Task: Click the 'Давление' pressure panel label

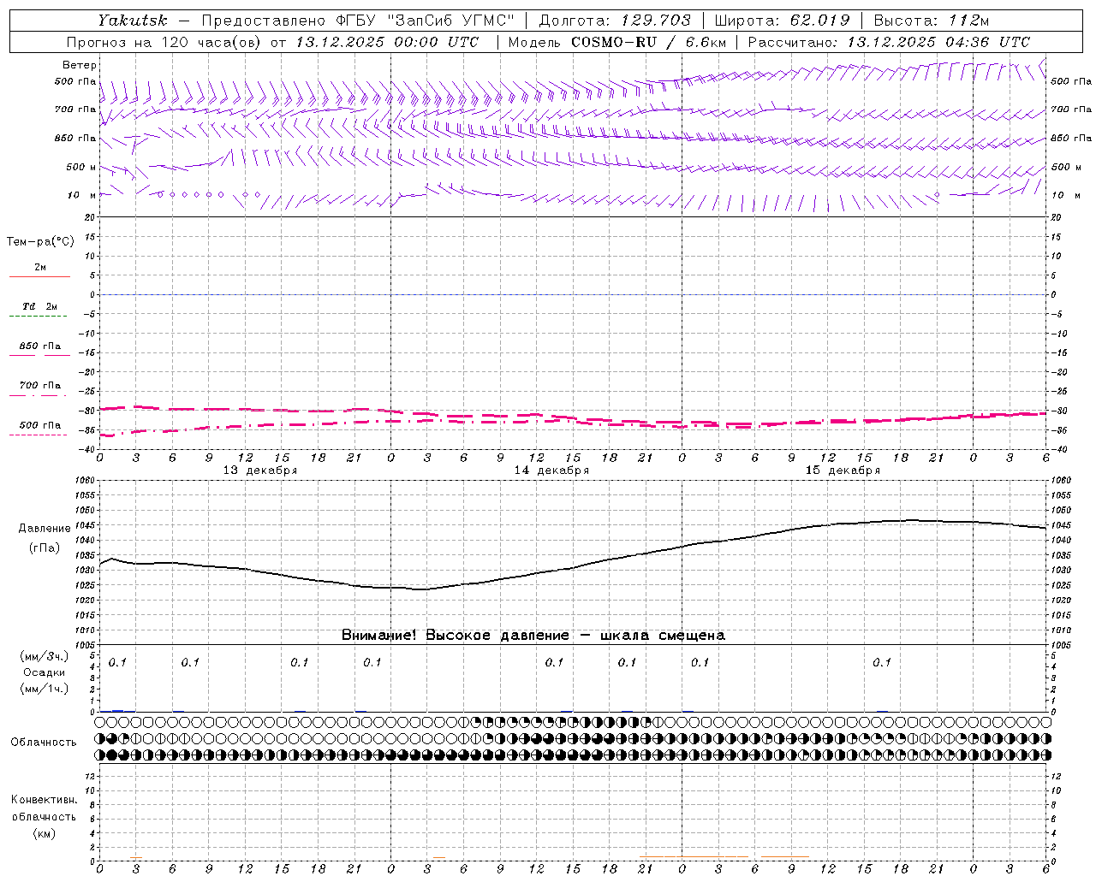Action: tap(45, 529)
